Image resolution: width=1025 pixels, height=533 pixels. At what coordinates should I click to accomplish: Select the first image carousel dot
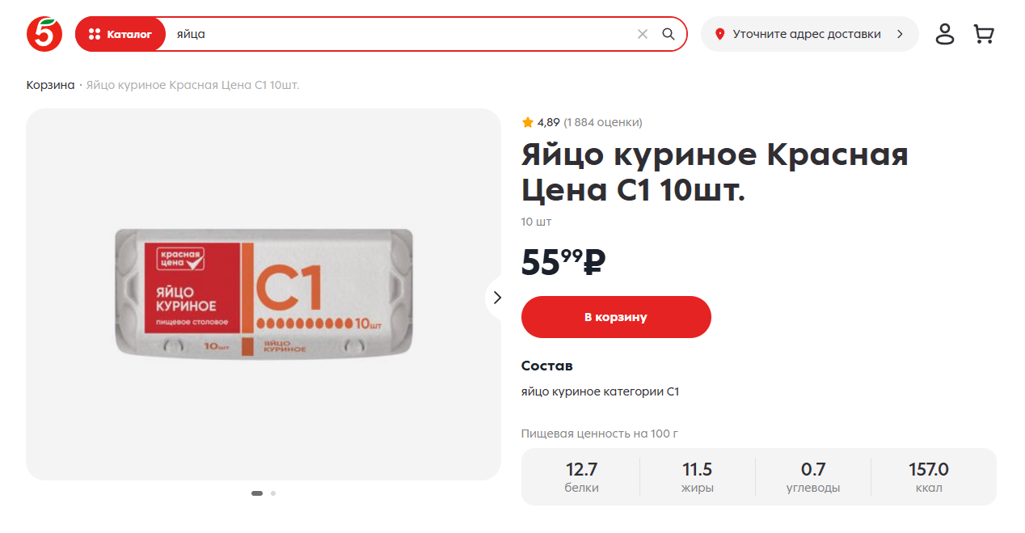[x=257, y=493]
